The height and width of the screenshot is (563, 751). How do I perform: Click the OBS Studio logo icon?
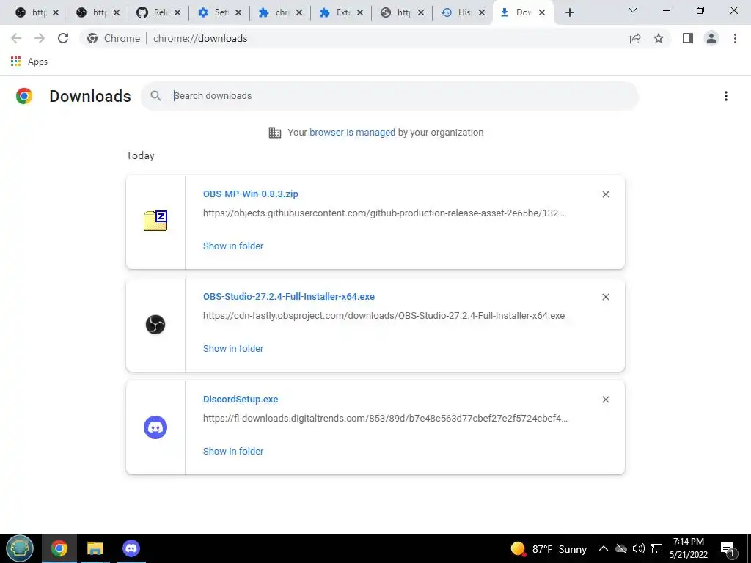pos(155,325)
